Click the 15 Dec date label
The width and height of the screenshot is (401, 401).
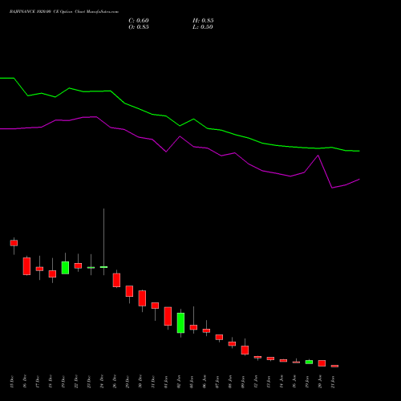(x=11, y=382)
